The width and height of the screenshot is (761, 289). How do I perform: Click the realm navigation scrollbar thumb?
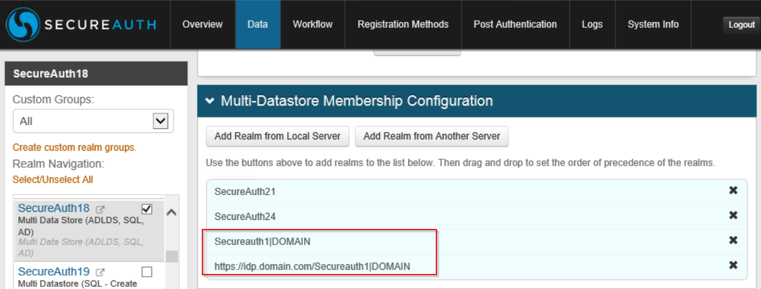[172, 256]
